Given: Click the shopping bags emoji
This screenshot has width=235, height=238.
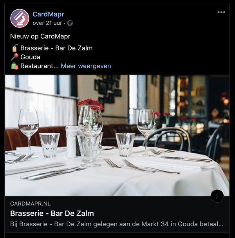Looking at the screenshot, I should pyautogui.click(x=15, y=66).
